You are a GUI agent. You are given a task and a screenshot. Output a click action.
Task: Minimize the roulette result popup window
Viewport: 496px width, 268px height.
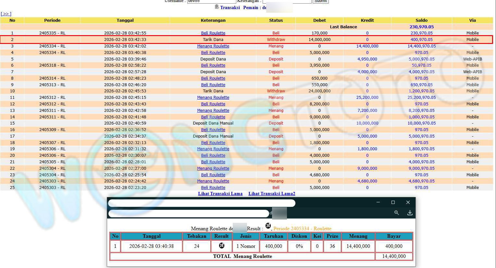378,202
